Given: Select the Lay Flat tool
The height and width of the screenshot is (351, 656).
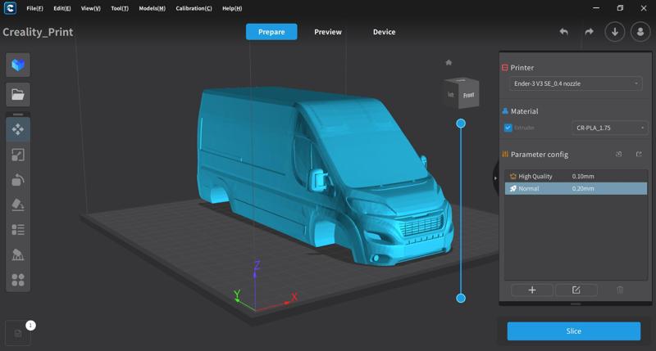Looking at the screenshot, I should coord(18,205).
